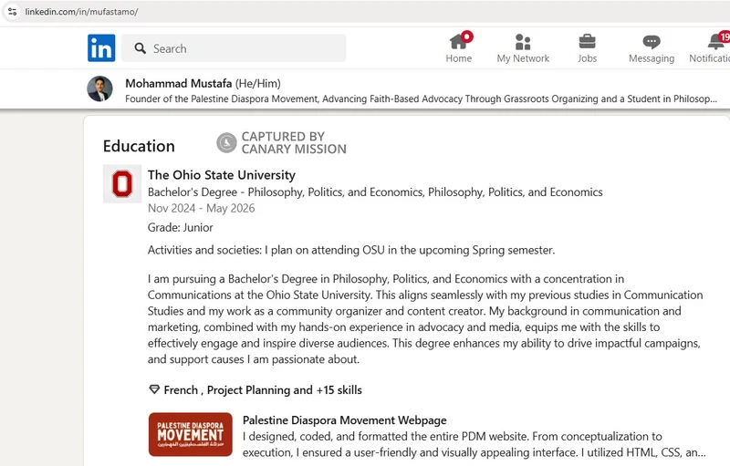Open the Messaging speech bubble icon
The width and height of the screenshot is (730, 466).
(x=652, y=42)
